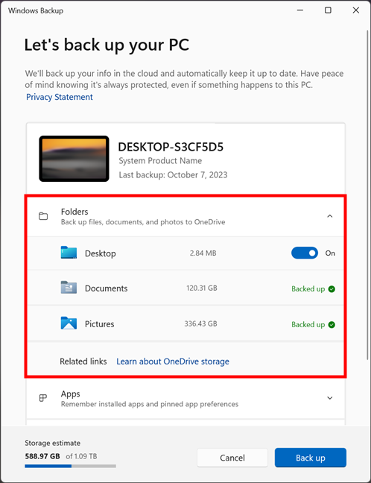
Task: Click the vertical scrollbar
Action: 367,195
